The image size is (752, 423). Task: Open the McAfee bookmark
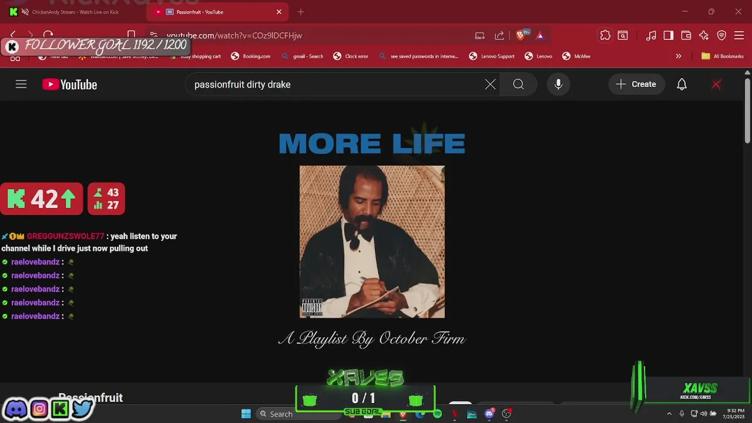pyautogui.click(x=576, y=56)
